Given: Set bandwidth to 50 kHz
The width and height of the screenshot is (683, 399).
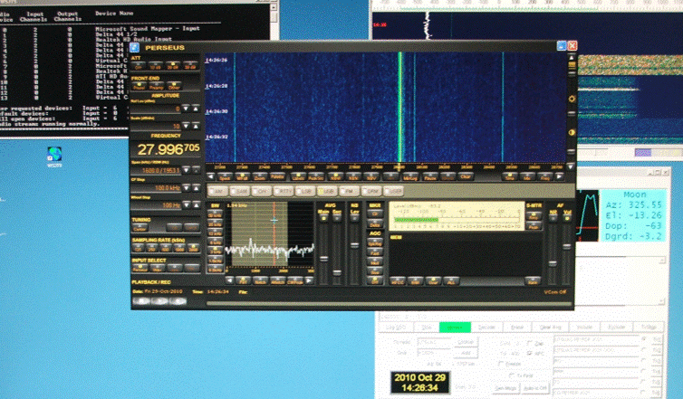Looking at the screenshot, I should 216,214.
